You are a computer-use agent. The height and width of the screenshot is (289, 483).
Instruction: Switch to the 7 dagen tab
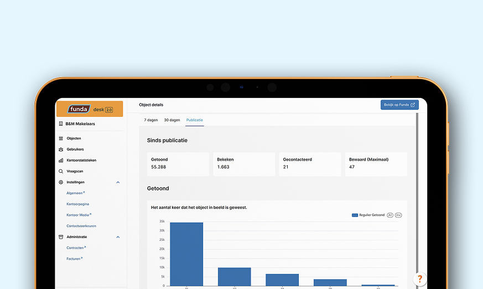click(x=151, y=120)
